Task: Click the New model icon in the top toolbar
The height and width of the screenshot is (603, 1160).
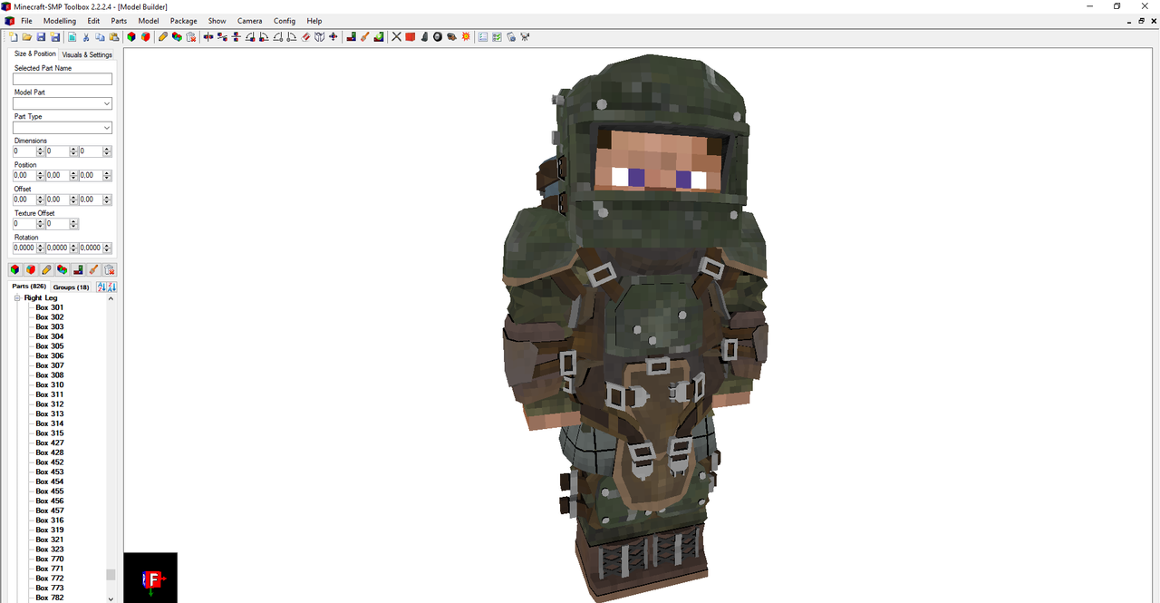Action: tap(13, 37)
